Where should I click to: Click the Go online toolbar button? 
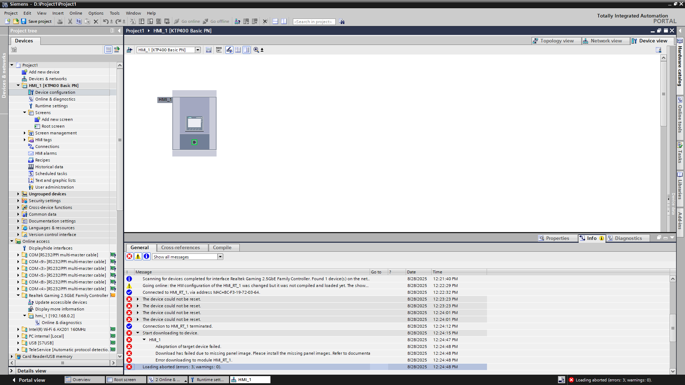click(x=187, y=21)
